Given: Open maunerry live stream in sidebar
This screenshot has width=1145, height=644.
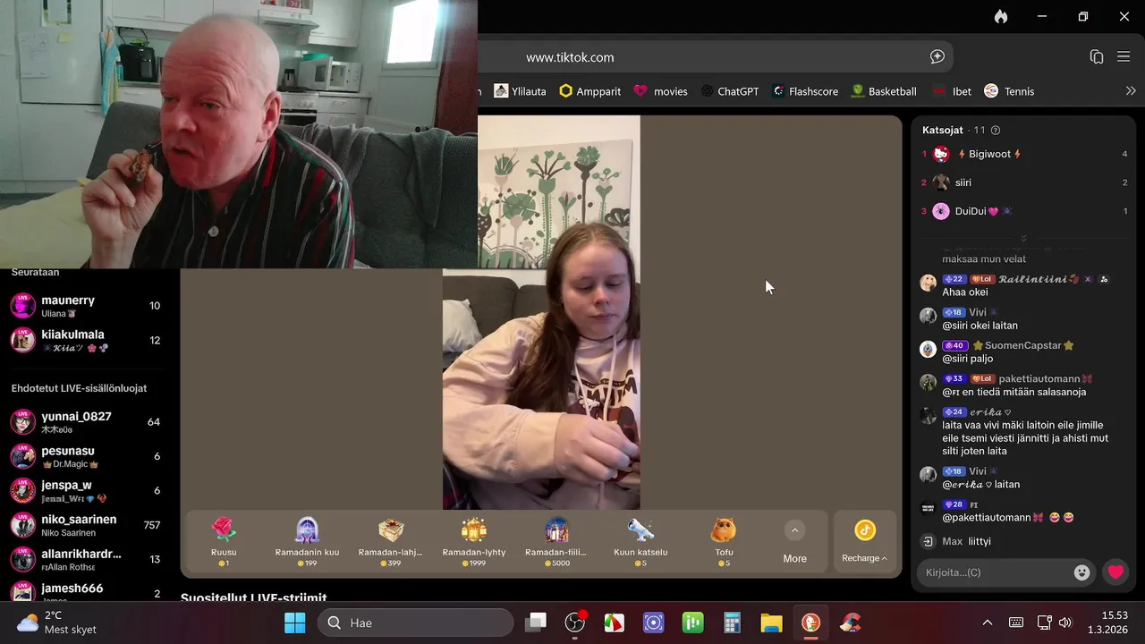Looking at the screenshot, I should pos(86,306).
